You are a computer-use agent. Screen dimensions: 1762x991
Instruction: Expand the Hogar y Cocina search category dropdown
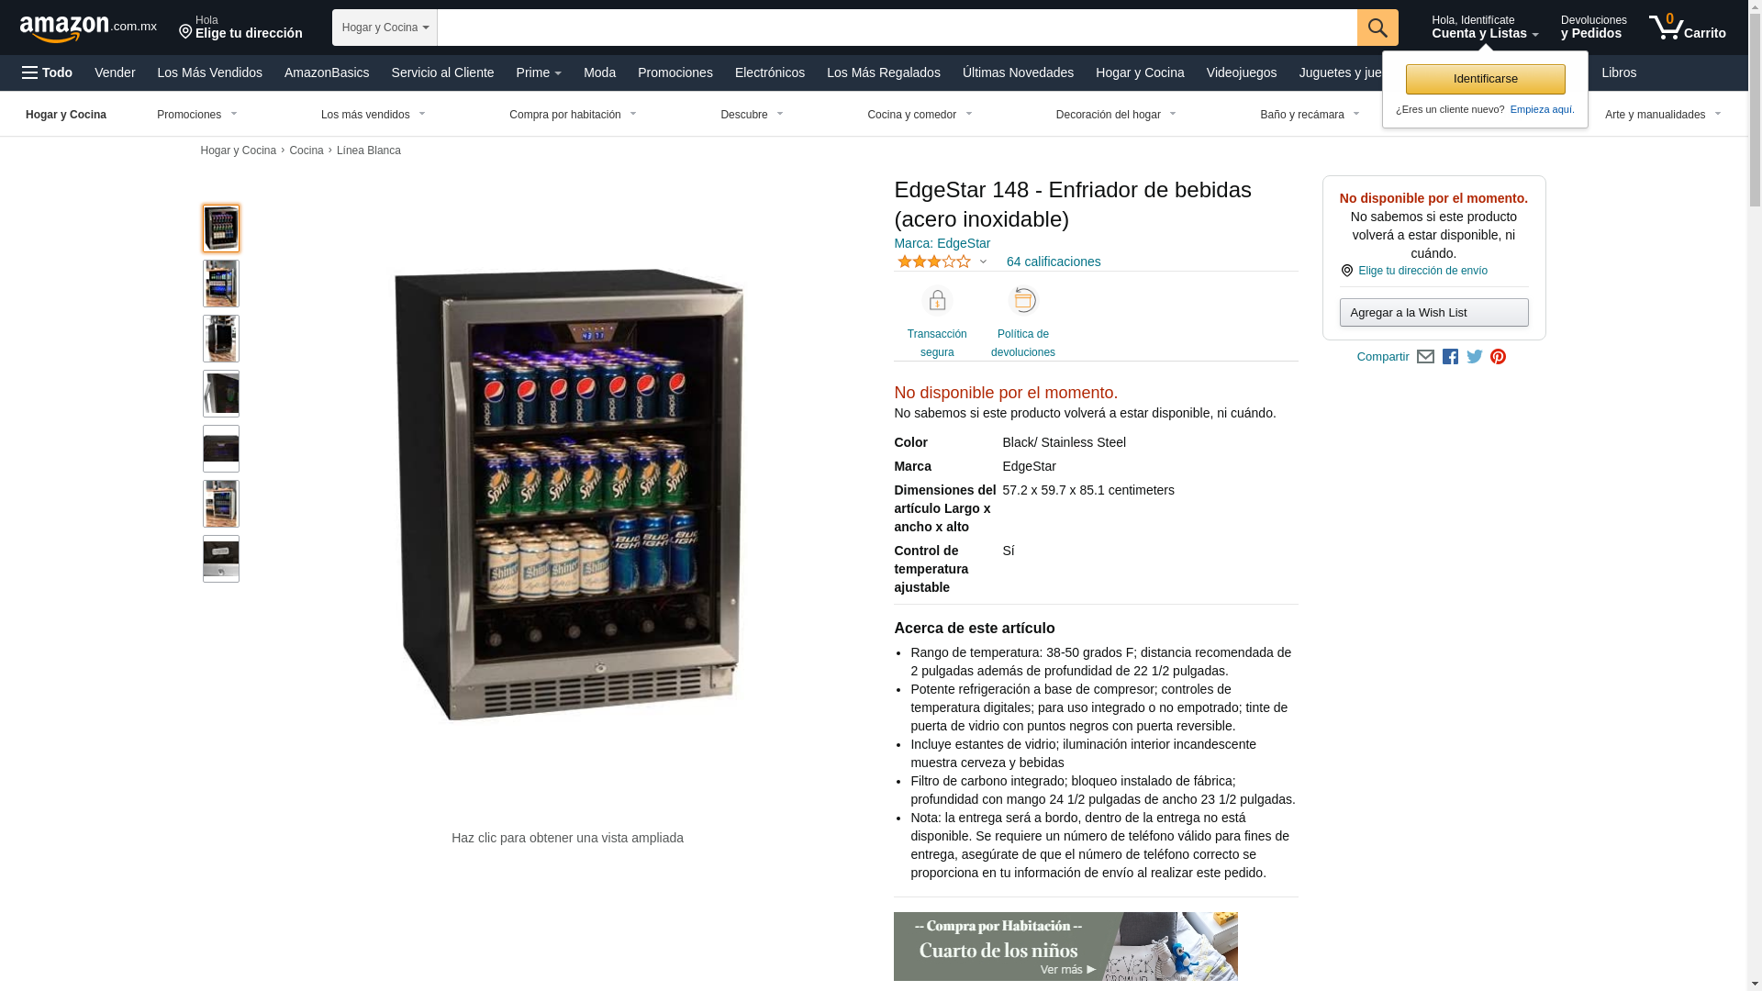[x=385, y=28]
